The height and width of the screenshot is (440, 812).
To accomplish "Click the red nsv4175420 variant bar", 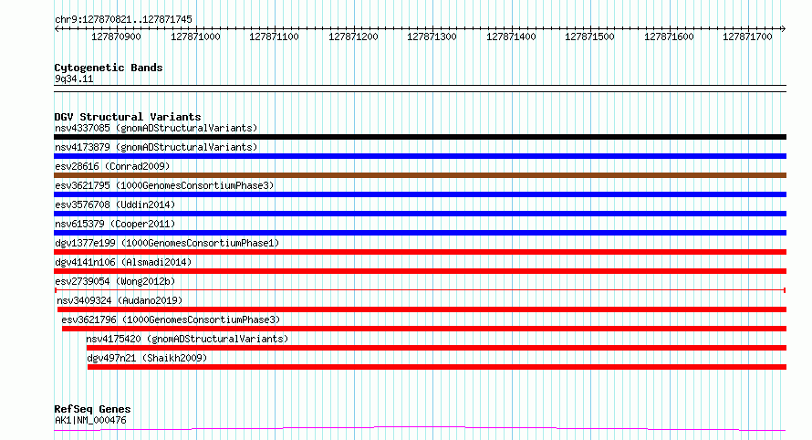I will 436,348.
